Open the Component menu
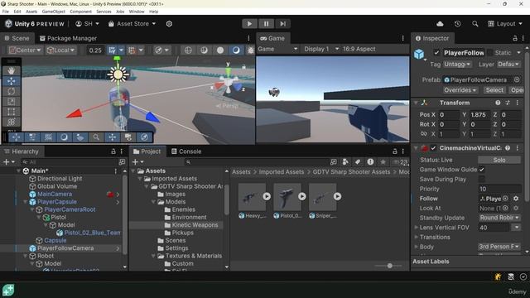The image size is (530, 298). pos(80,12)
